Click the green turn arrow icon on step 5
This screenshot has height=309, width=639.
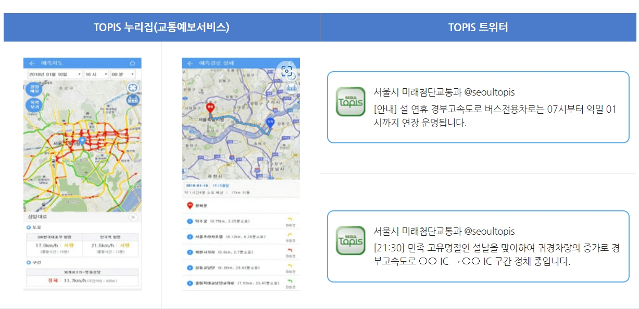click(290, 281)
